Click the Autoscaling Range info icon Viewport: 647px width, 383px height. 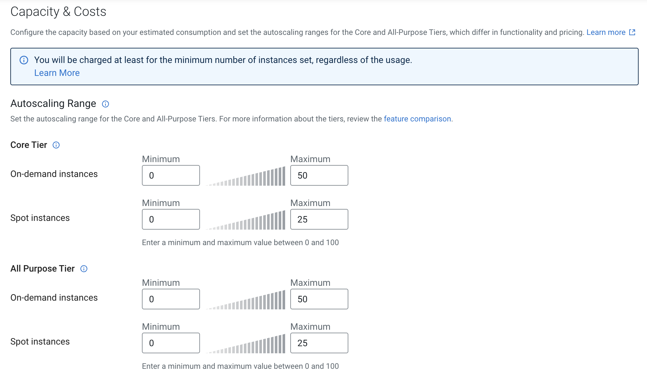pyautogui.click(x=105, y=104)
